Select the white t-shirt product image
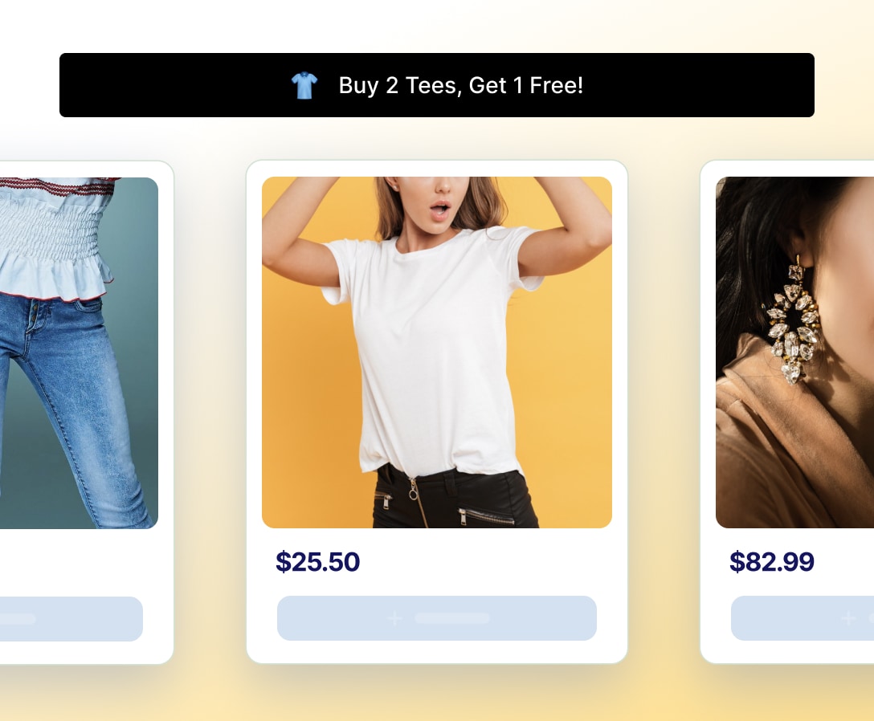 coord(436,351)
